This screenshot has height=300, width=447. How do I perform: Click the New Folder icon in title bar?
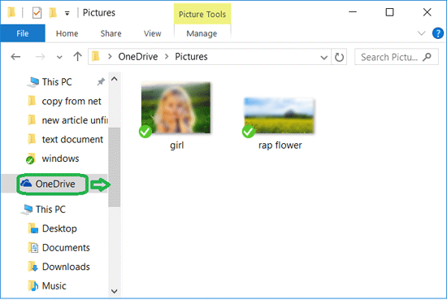tap(53, 13)
